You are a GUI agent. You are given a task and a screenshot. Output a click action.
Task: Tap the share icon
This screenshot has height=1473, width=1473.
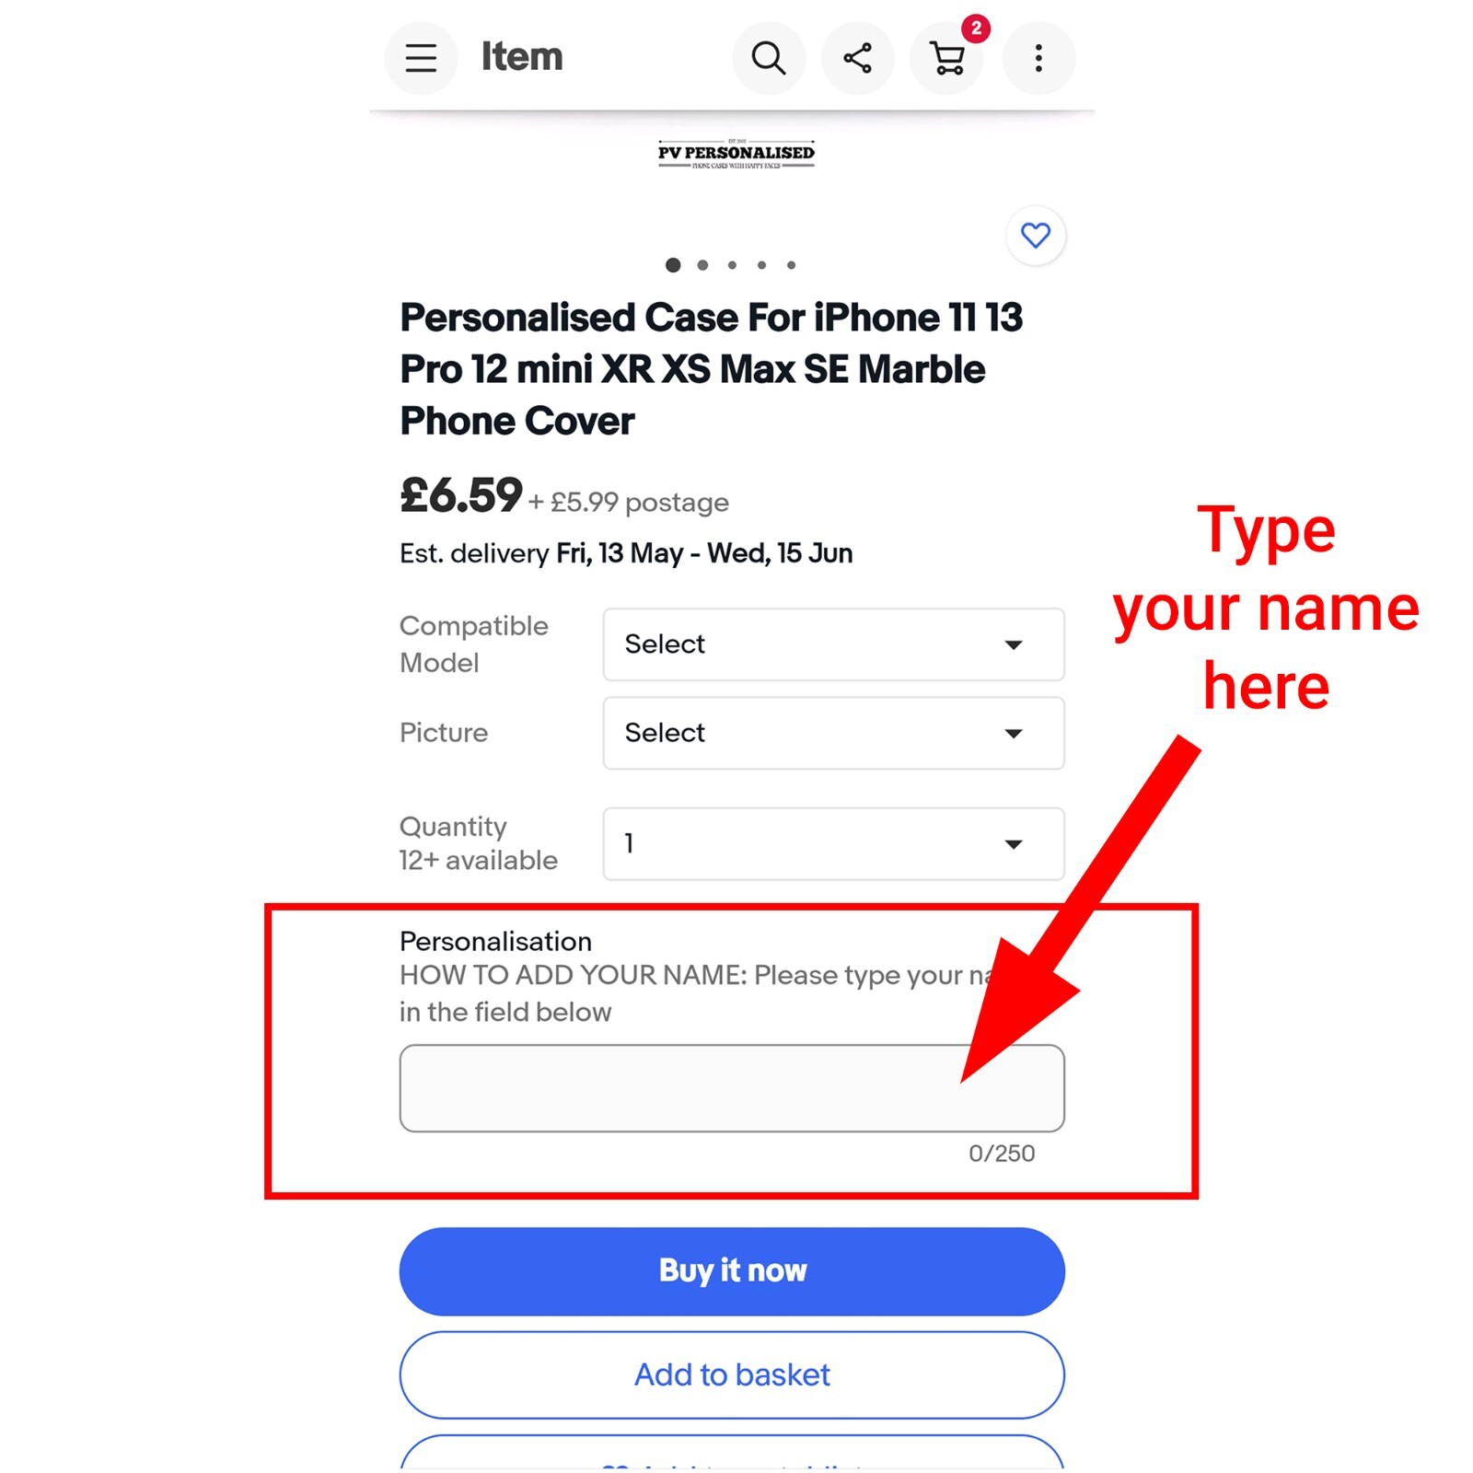[x=857, y=58]
